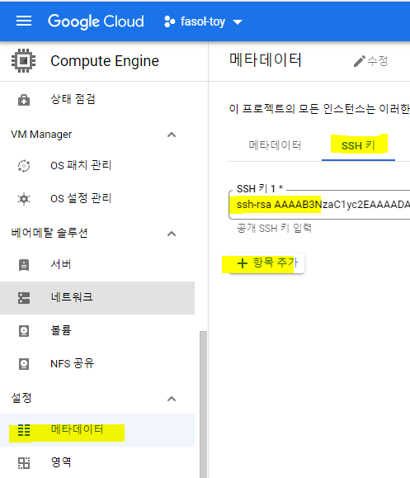Open 서버 menu item

97,265
